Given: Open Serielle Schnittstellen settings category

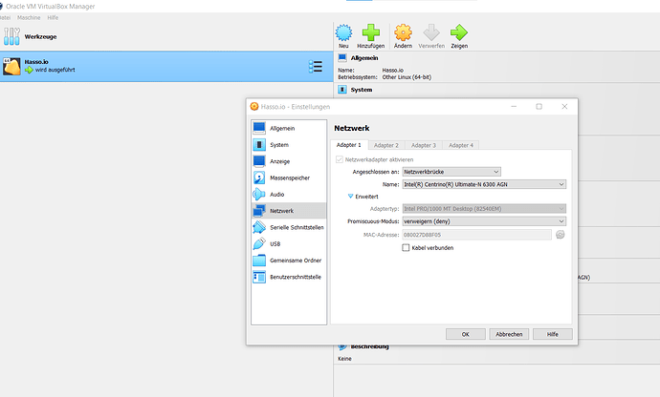Looking at the screenshot, I should click(289, 227).
